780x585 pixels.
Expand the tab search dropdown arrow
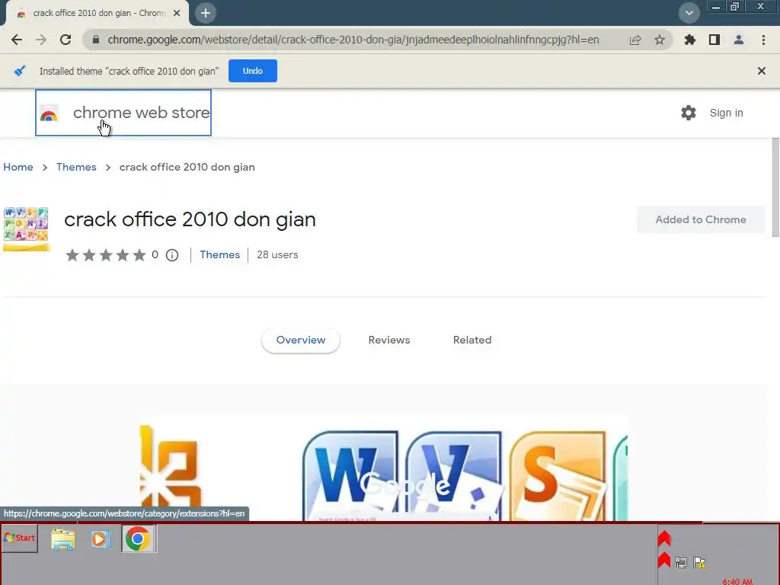coord(689,13)
